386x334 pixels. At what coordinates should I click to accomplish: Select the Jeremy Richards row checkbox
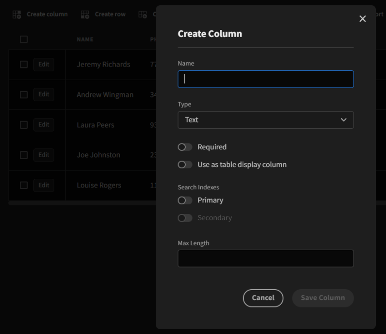point(24,65)
